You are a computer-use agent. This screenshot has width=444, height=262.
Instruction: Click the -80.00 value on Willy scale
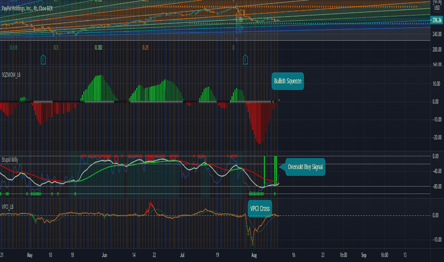tap(436, 186)
